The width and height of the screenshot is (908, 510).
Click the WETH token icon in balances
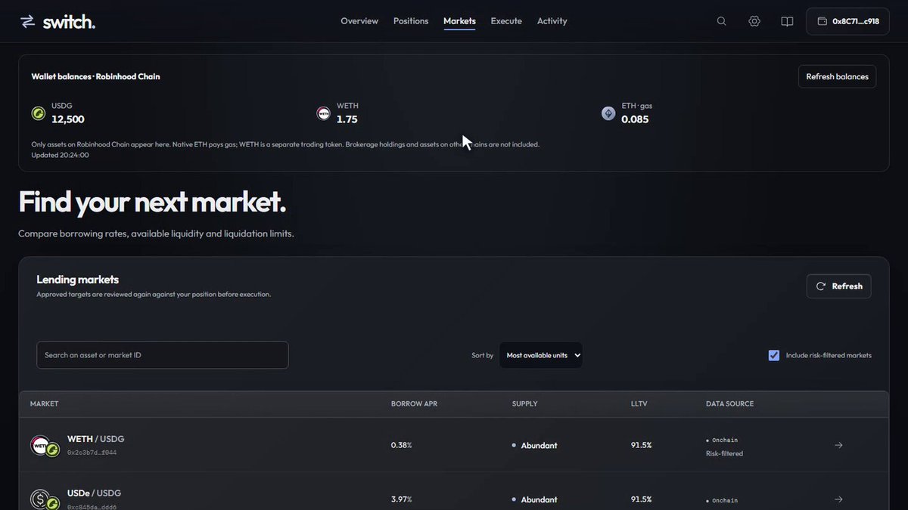323,113
